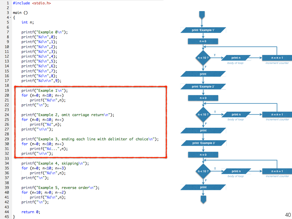292x219 pixels.
Task: Click the 'Example 5, reverse order' printf line
Action: pos(60,188)
